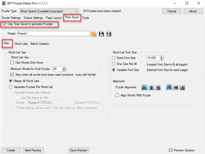Image resolution: width=205 pixels, height=154 pixels.
Task: Open the Page Layout tab
Action: coord(54,18)
